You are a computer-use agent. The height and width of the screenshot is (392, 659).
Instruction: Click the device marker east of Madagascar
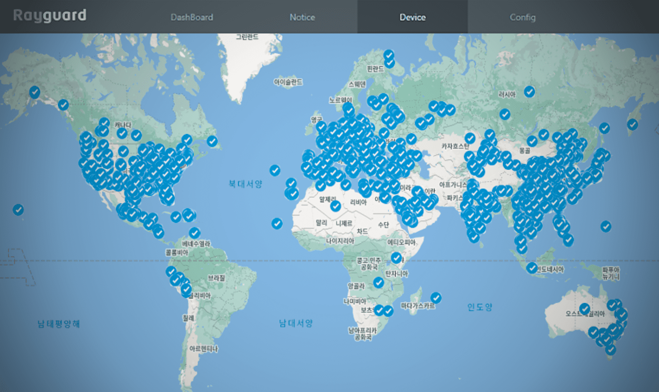[436, 298]
